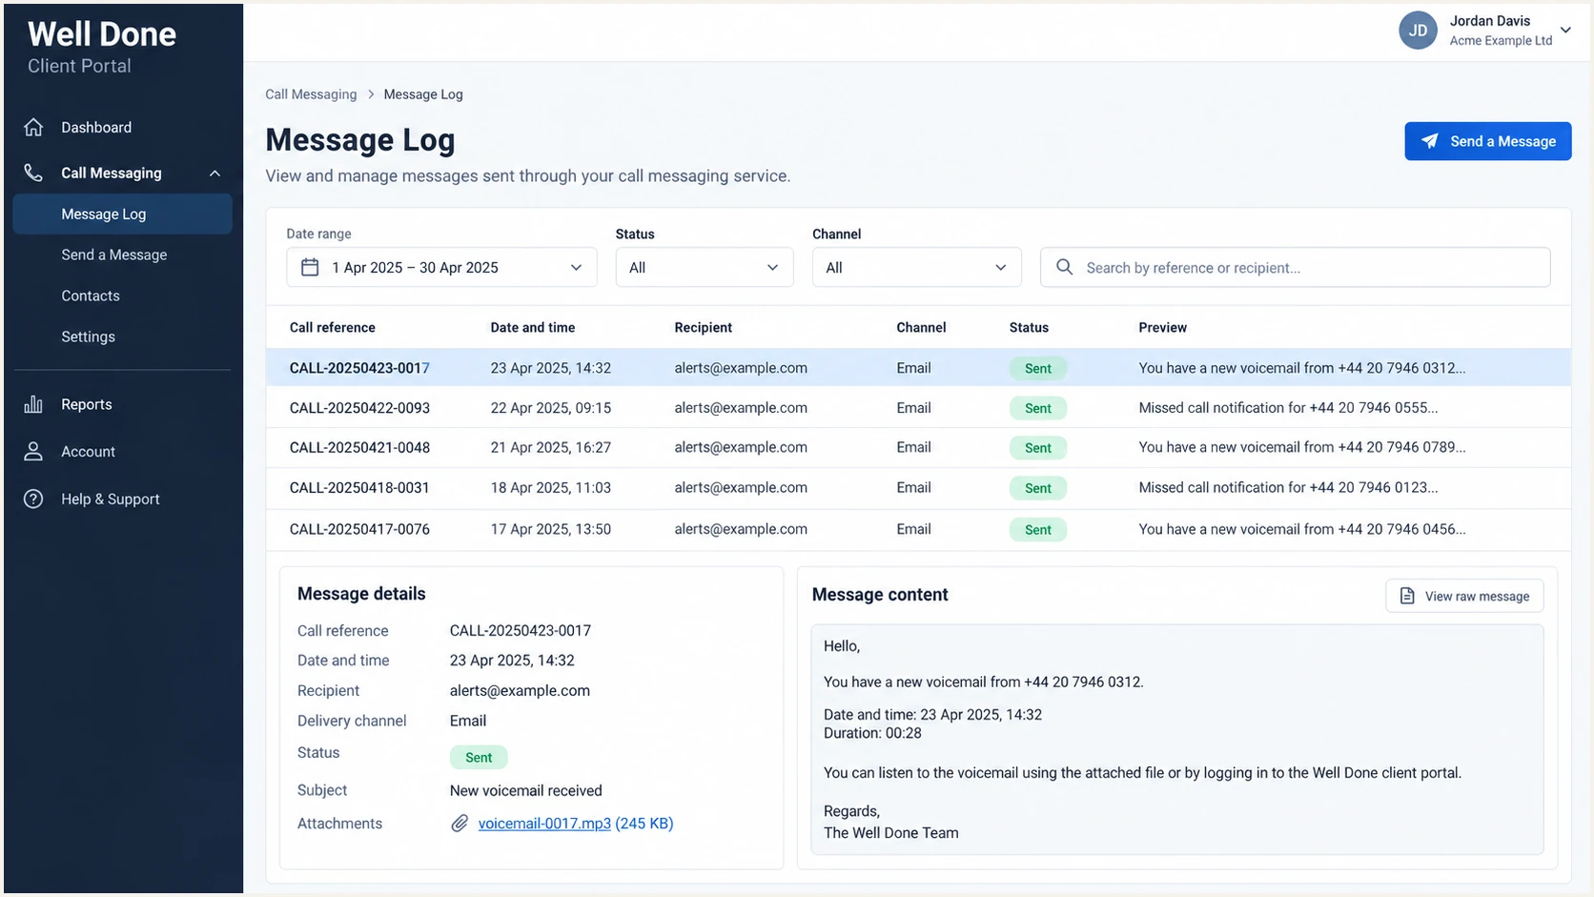Screen dimensions: 1594x897
Task: Click the Jordan Davis user name
Action: [1489, 21]
